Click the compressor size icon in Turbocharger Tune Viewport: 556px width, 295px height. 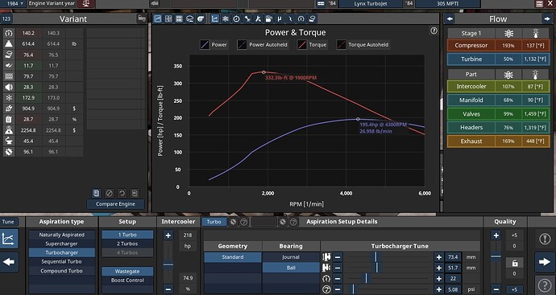326,257
